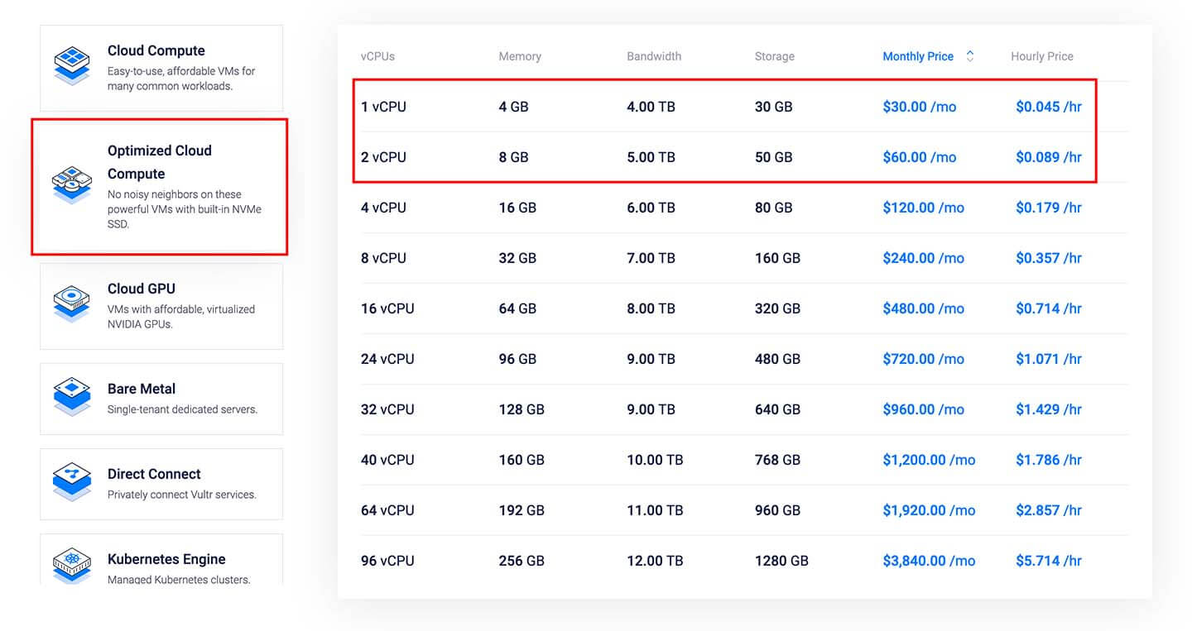
Task: Click the Kubernetes Engine icon
Action: click(72, 564)
